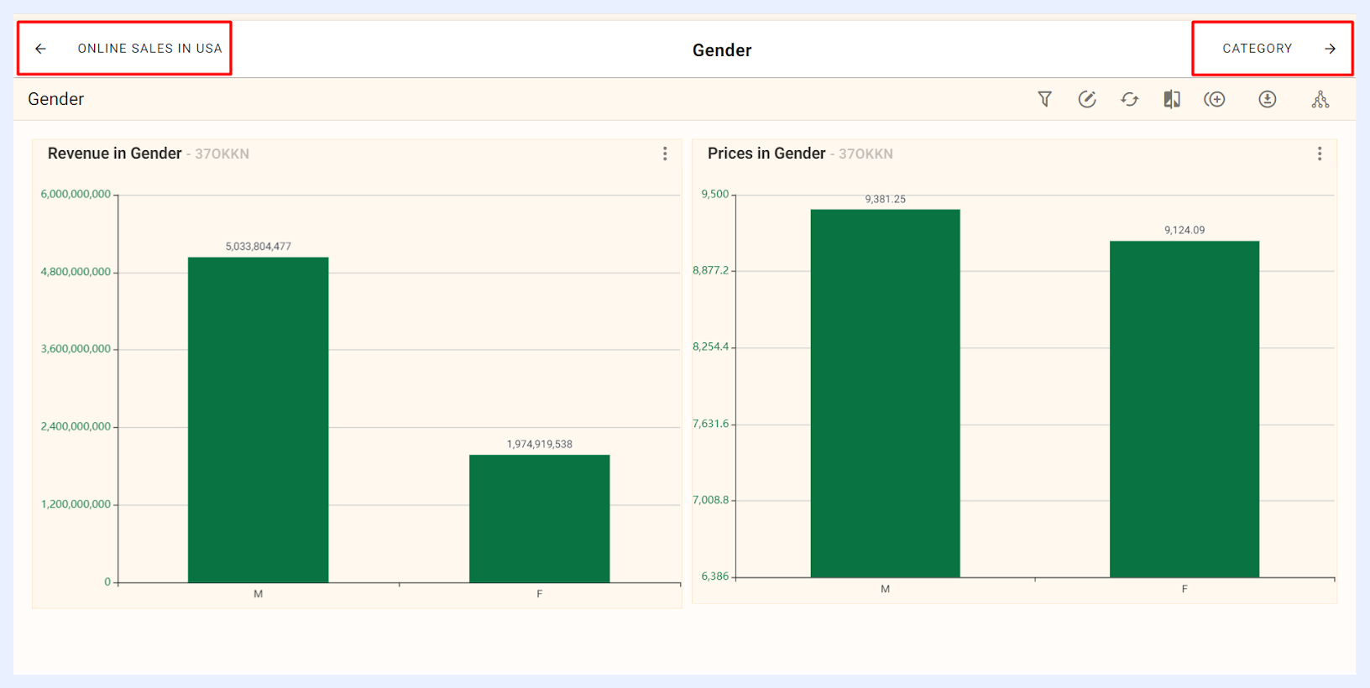The height and width of the screenshot is (688, 1370).
Task: Click '37OKKN' beside the Prices in Gender title
Action: point(866,154)
